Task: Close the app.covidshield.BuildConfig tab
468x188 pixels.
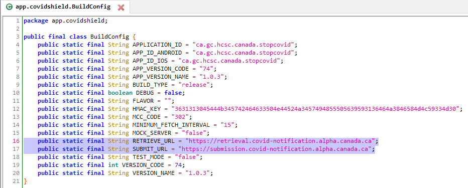Action: [121, 7]
